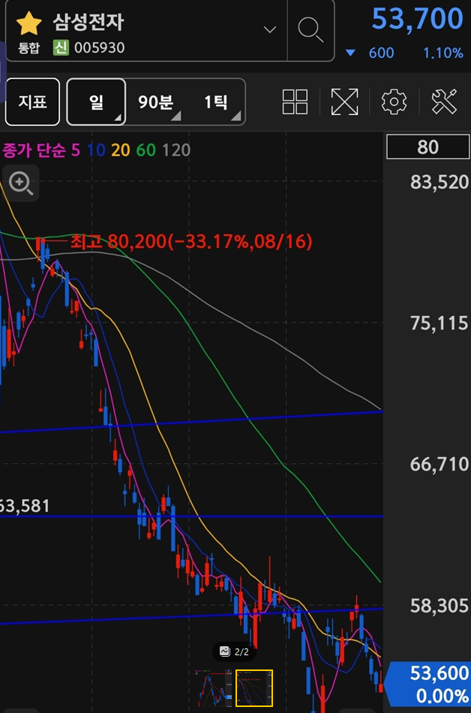Click the 53,600 current price tag
The image size is (471, 713).
pos(427,684)
